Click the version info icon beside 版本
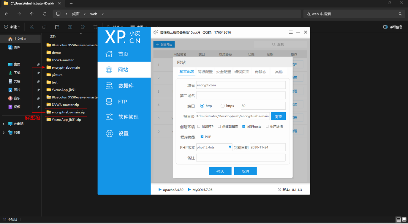This screenshot has width=408, height=224. tap(279, 190)
